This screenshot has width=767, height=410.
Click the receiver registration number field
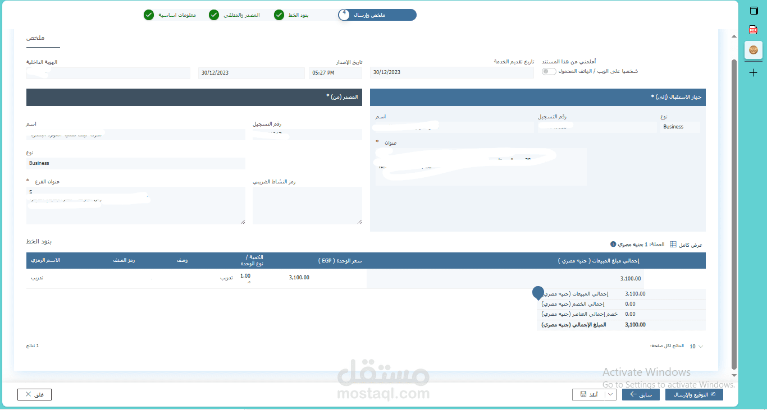coord(597,127)
